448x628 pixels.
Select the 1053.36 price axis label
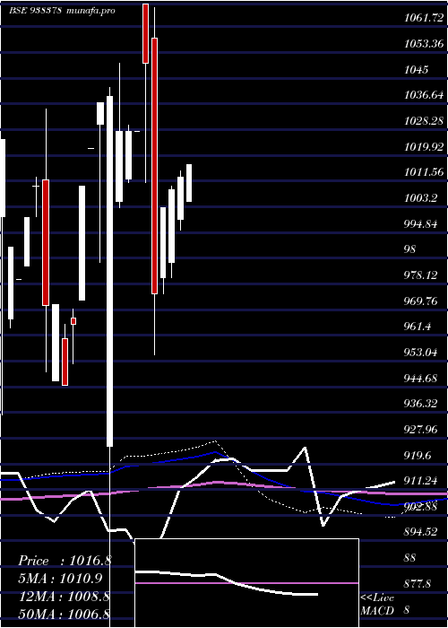(424, 43)
